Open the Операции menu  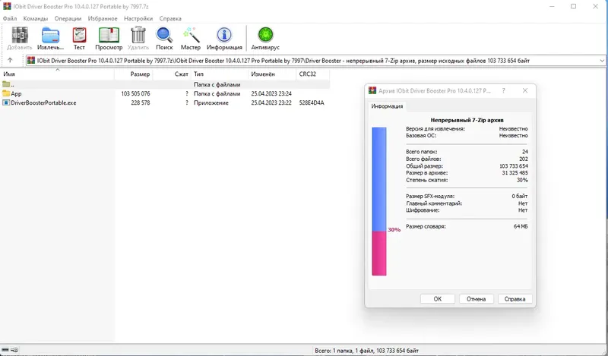[x=68, y=18]
